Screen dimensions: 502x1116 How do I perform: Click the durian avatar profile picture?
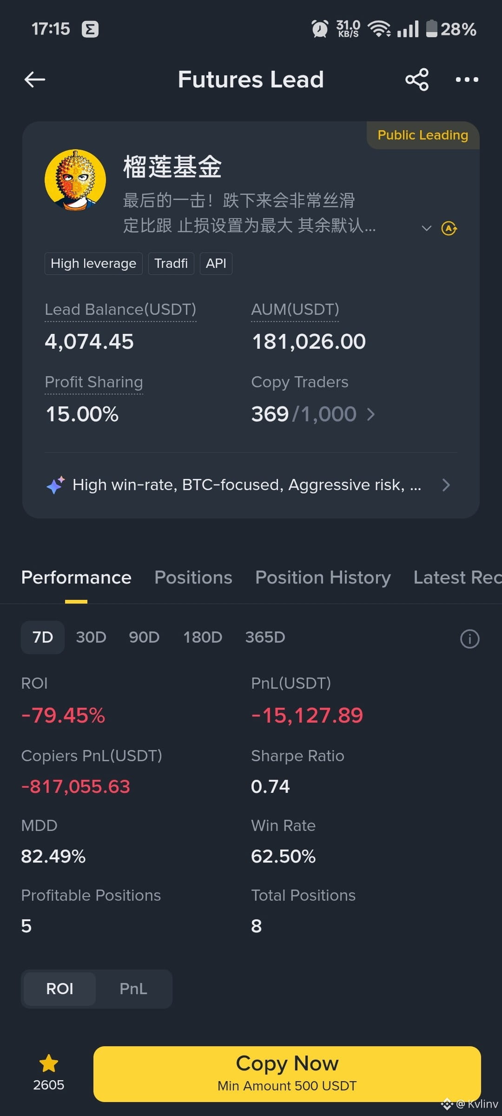point(75,180)
